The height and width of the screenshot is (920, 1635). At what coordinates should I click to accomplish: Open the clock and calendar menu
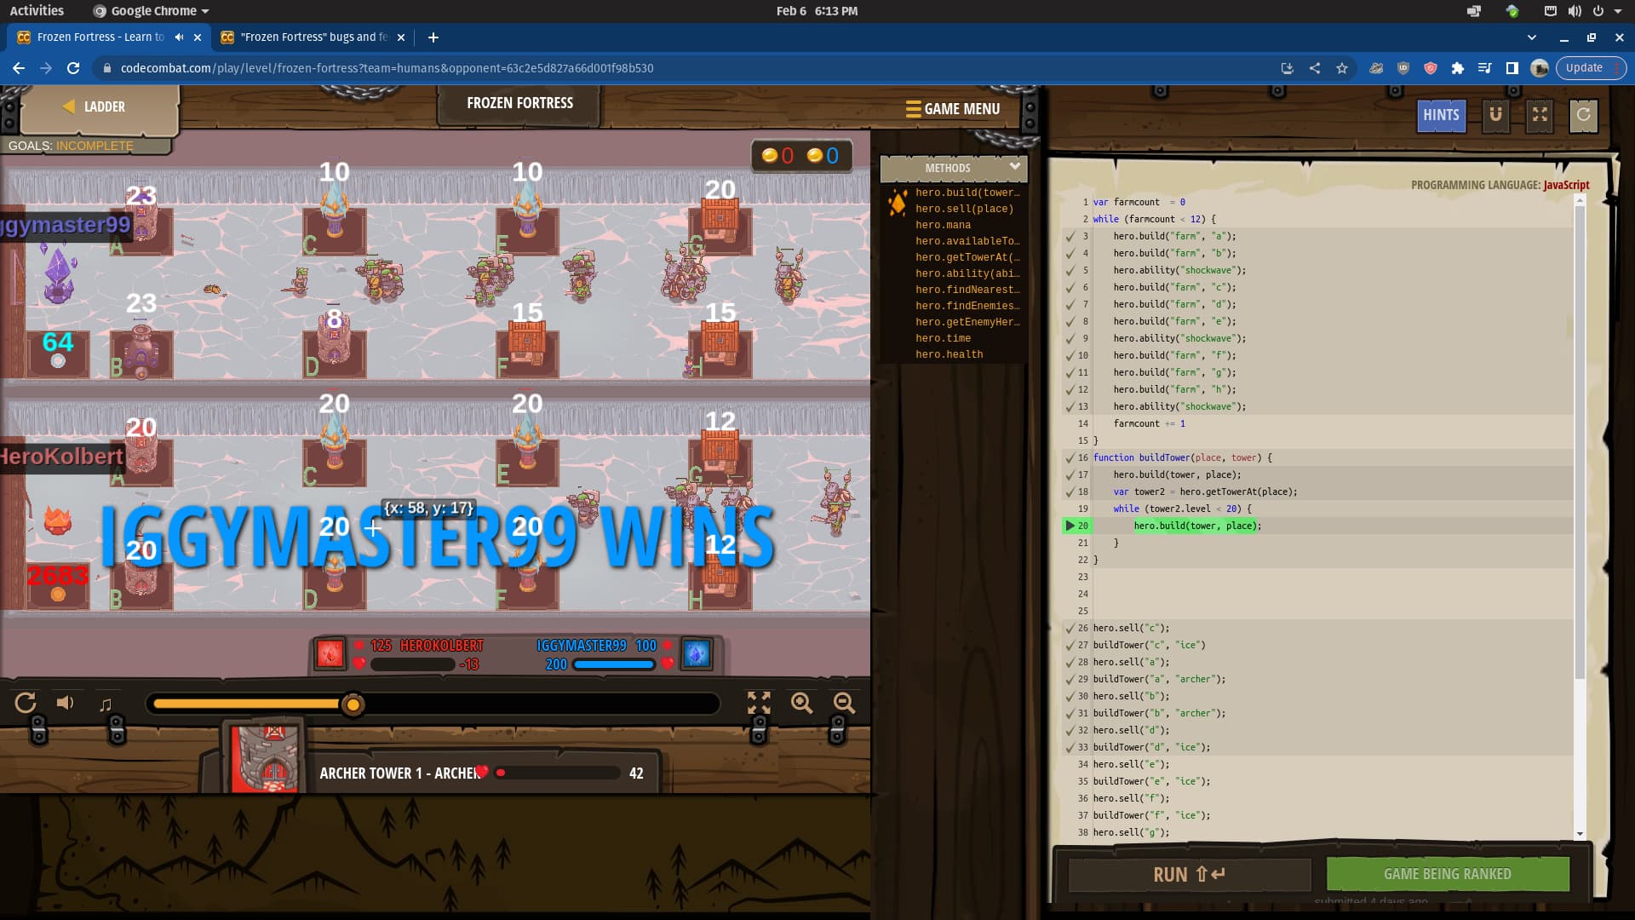(817, 11)
